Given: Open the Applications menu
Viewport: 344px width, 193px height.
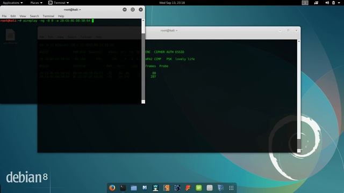Looking at the screenshot, I should pos(13,3).
